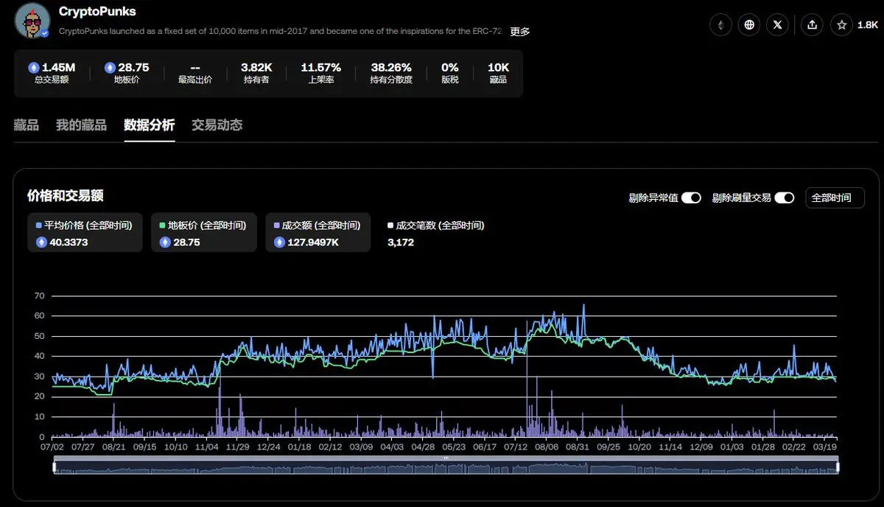Expand description with 更多 link
The image size is (884, 507).
(520, 32)
